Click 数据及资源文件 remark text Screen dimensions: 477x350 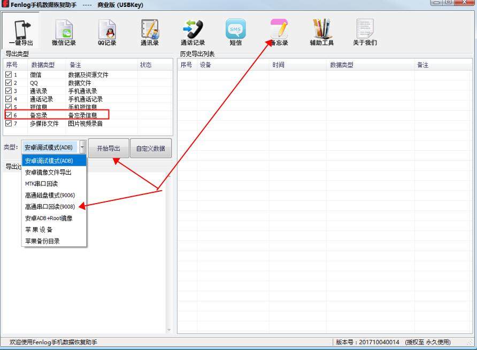(x=88, y=75)
